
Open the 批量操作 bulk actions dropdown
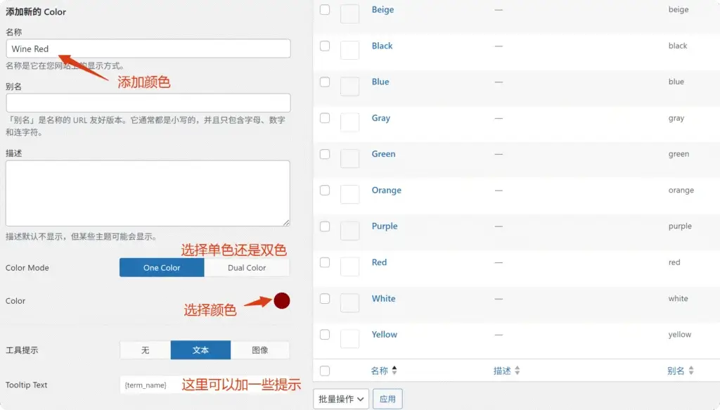click(x=341, y=399)
